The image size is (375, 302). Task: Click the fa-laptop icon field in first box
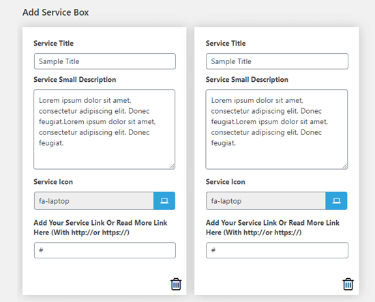pos(94,201)
